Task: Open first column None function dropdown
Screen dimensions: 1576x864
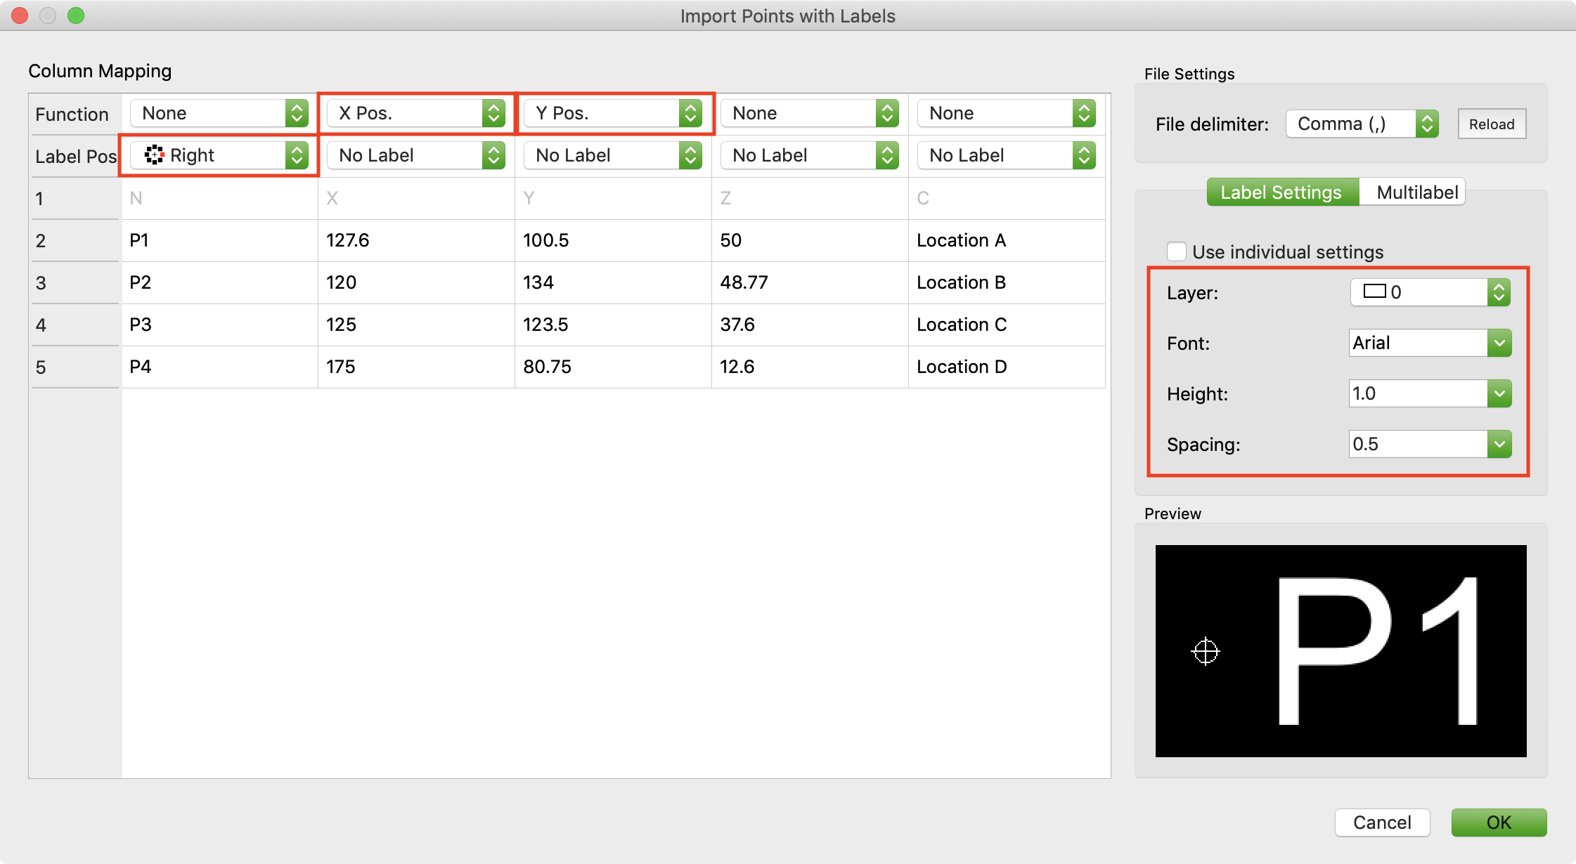Action: coord(219,113)
